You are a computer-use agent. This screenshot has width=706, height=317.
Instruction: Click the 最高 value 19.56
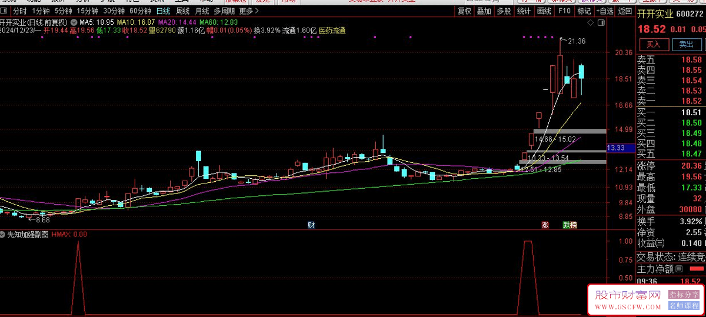point(691,176)
